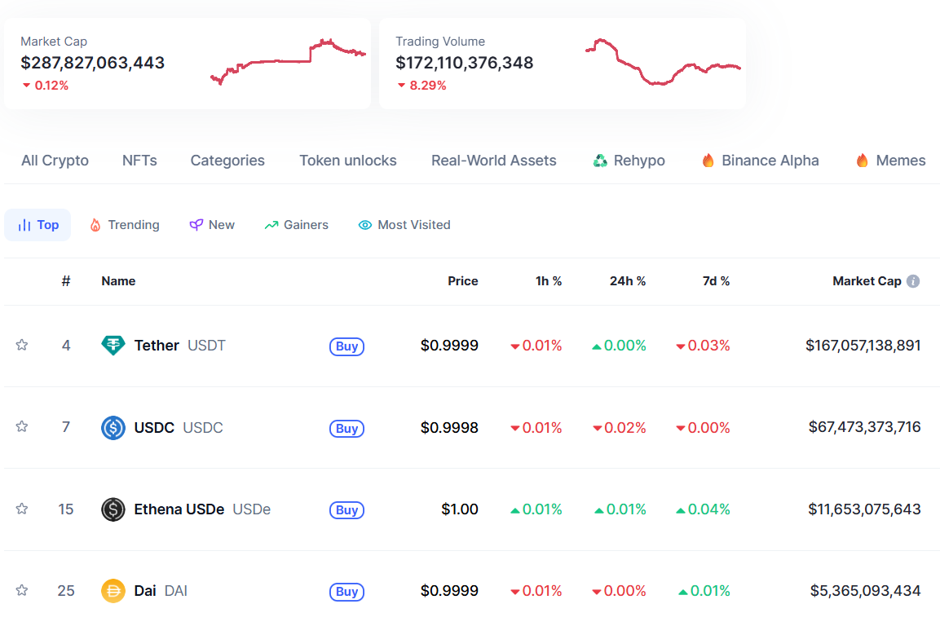Screen dimensions: 940x626
Task: Open the Categories tab
Action: pos(227,161)
